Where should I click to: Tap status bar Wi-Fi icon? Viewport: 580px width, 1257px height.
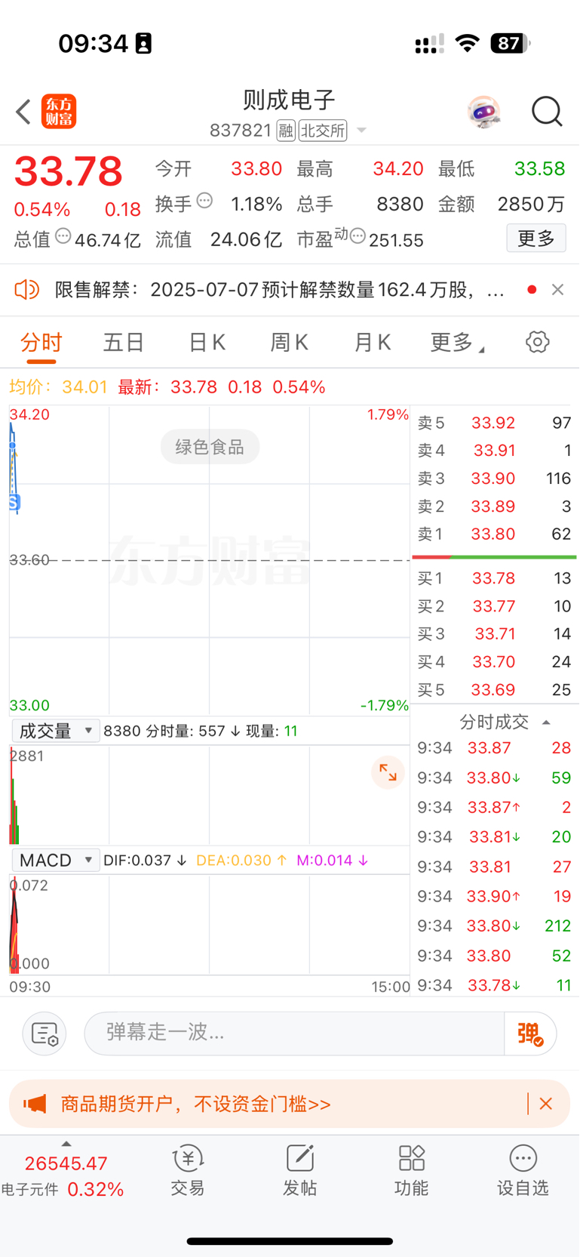pyautogui.click(x=468, y=43)
